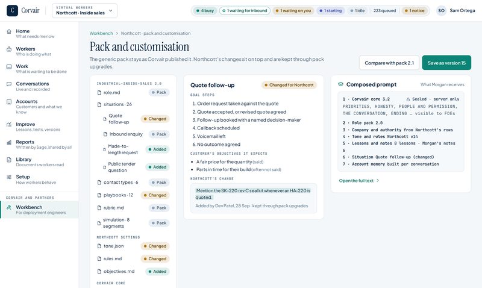
Task: Click Compare with pack 2.1 button
Action: point(389,63)
